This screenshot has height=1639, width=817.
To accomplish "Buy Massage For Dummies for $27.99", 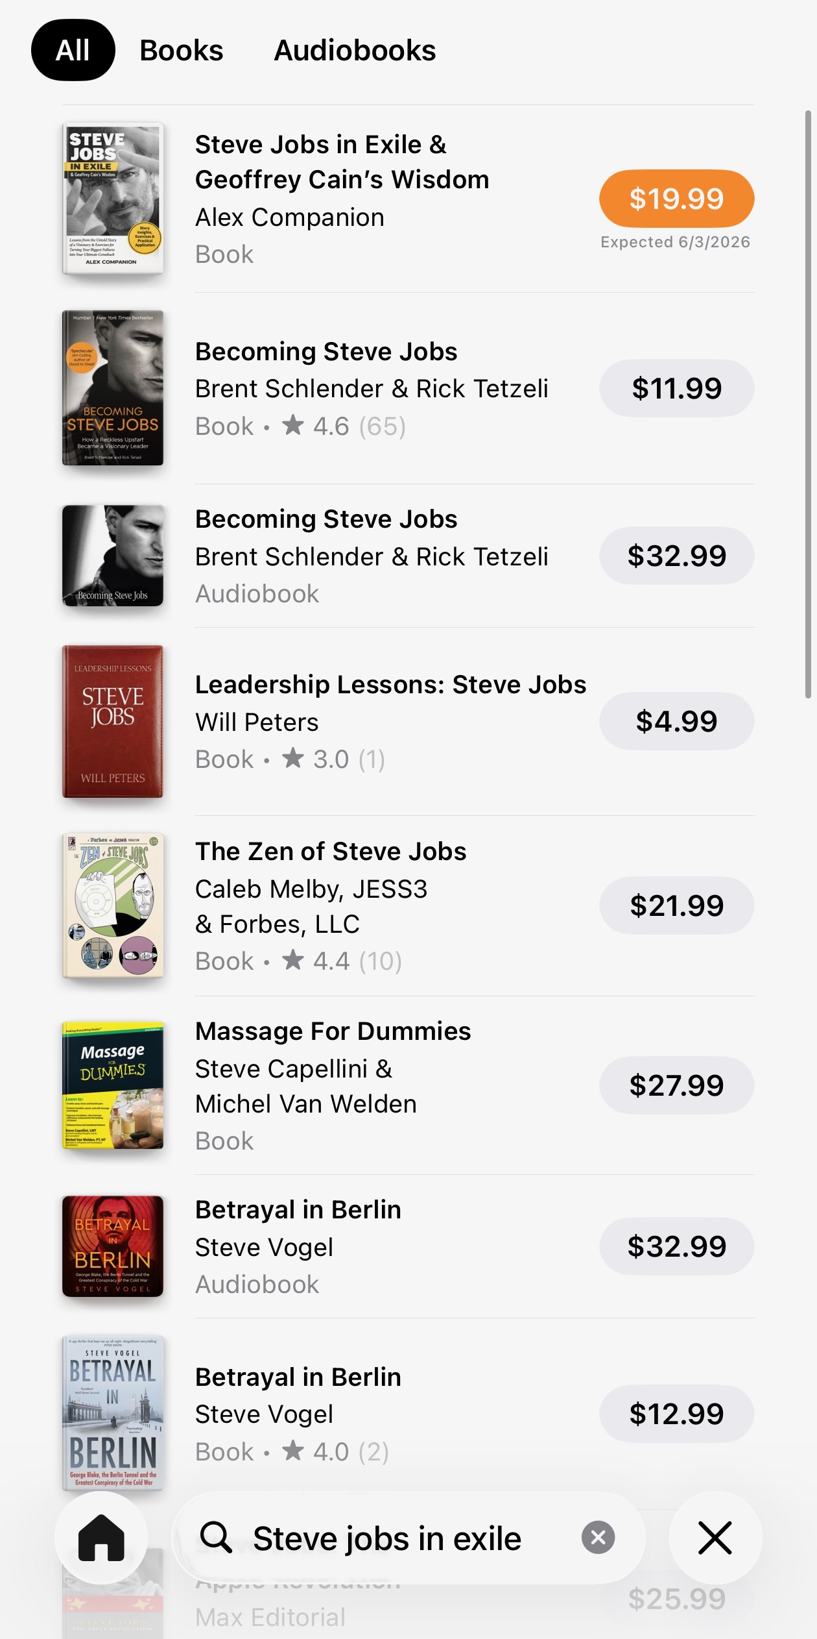I will pos(676,1085).
